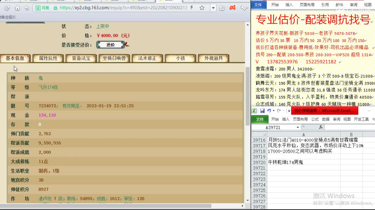Select Excel column B header
The height and width of the screenshot is (210, 375).
pos(351,134)
